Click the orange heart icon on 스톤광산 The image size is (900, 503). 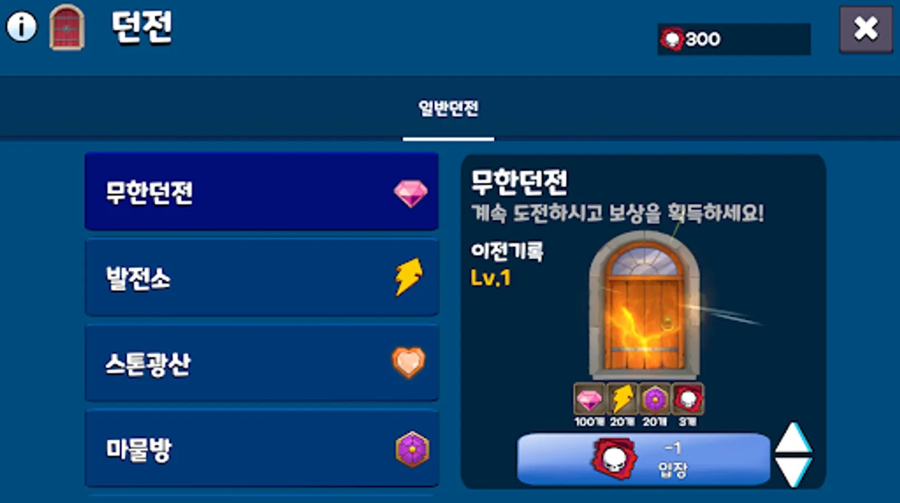coord(408,362)
